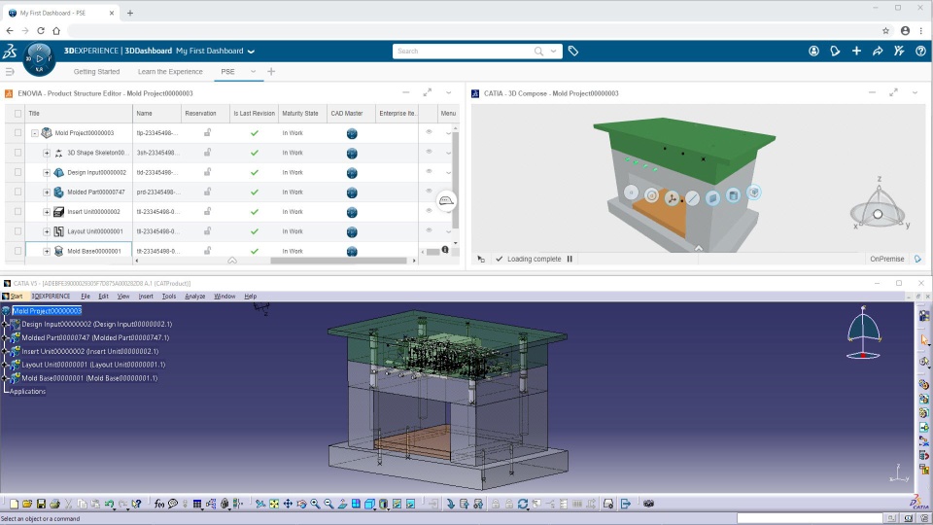Image resolution: width=933 pixels, height=525 pixels.
Task: Open the 3DEXPERIENCE compass
Action: [39, 59]
